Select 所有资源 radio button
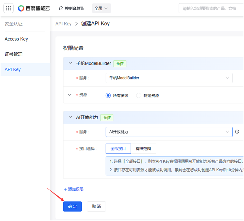Viewport: 244px width, 221px height. (x=108, y=95)
